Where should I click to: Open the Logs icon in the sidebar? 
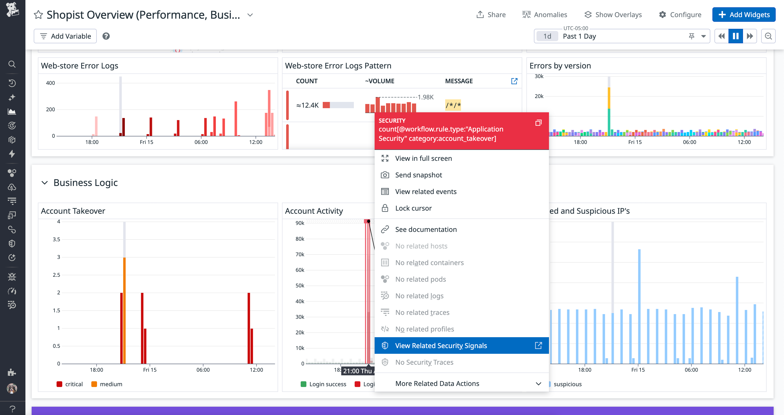[12, 201]
